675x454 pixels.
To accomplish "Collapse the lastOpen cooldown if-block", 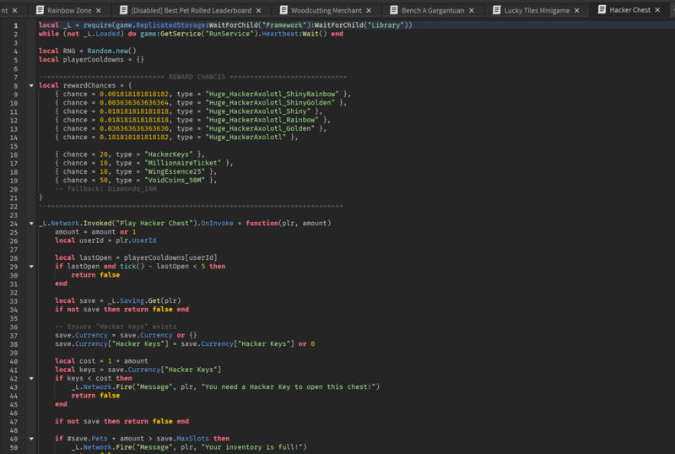I will [x=31, y=266].
